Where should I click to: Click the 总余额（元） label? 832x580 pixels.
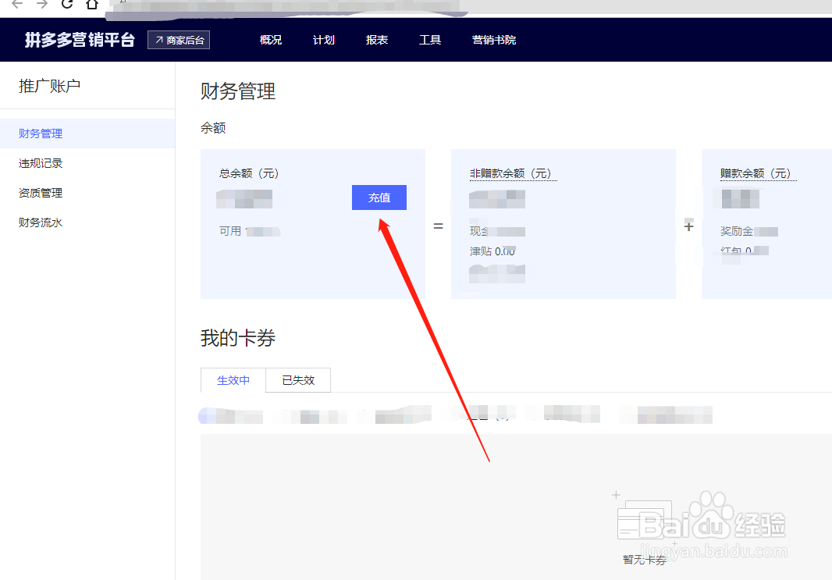[x=250, y=173]
